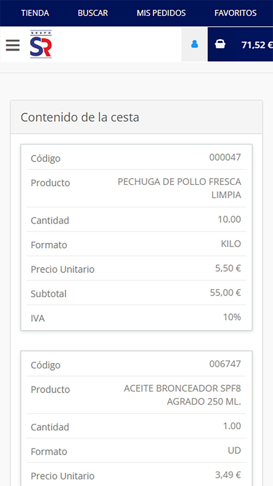Open the BUSCAR menu item

pos(93,13)
